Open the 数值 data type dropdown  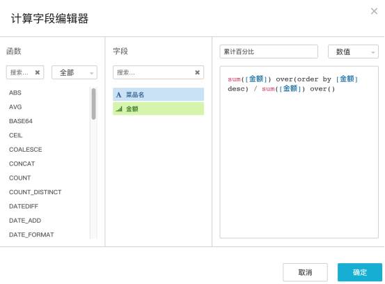(353, 52)
